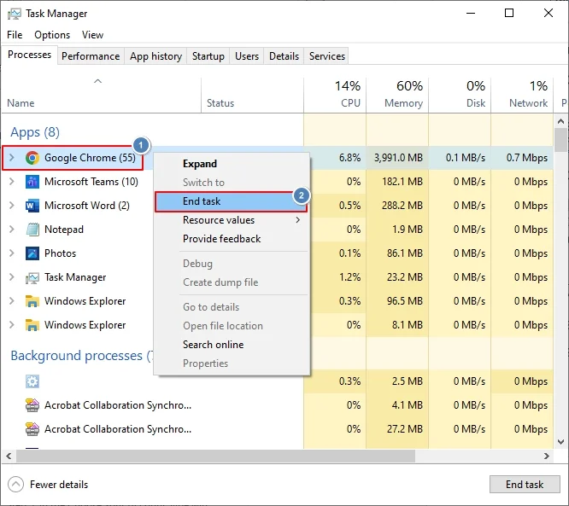Click the Microsoft Teams process icon
The image size is (569, 506).
[x=32, y=182]
